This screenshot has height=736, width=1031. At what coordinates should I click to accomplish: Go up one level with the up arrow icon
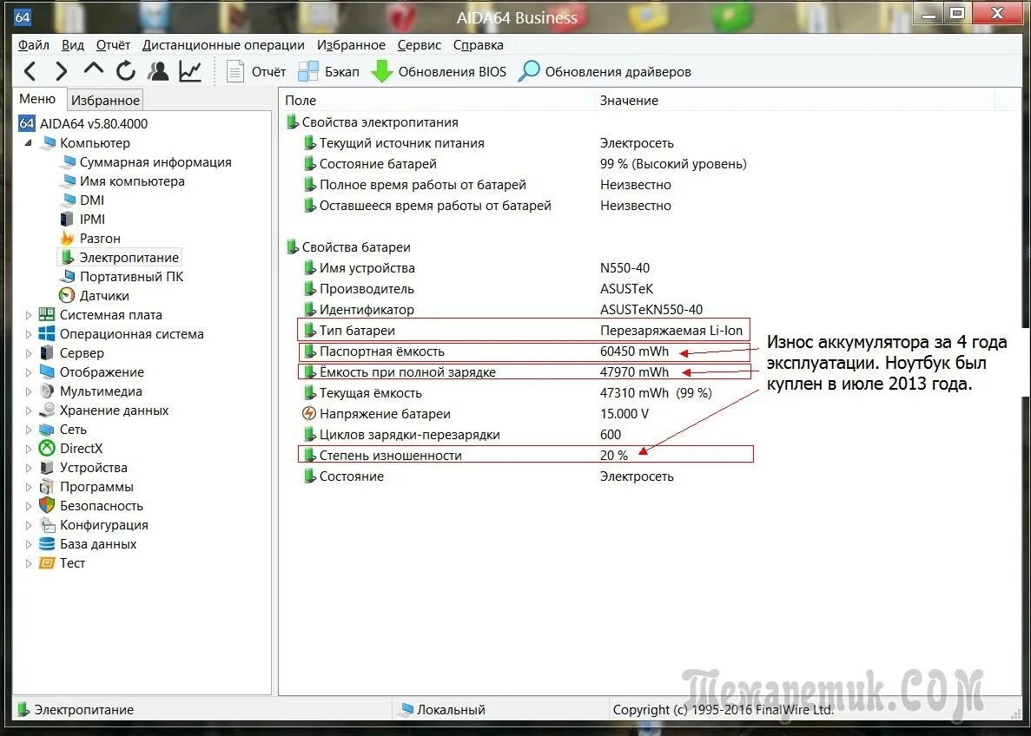pyautogui.click(x=93, y=69)
